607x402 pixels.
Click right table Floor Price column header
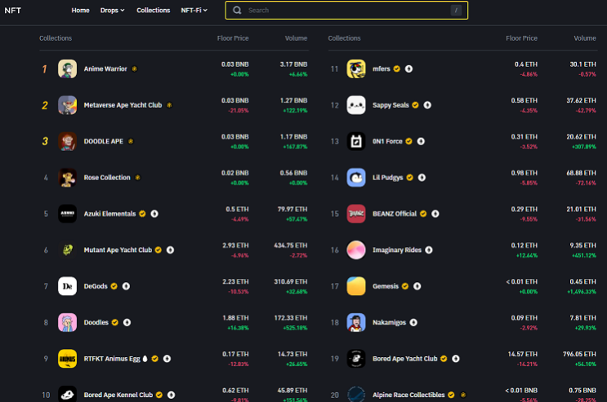pos(521,38)
